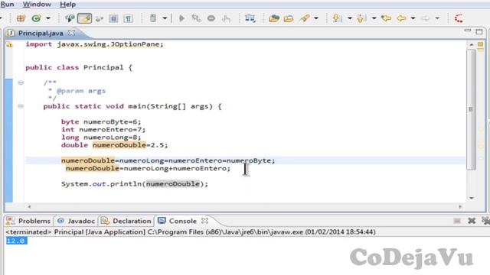Click the Skip All Breakpoints icon
This screenshot has width=490, height=275.
[100, 18]
